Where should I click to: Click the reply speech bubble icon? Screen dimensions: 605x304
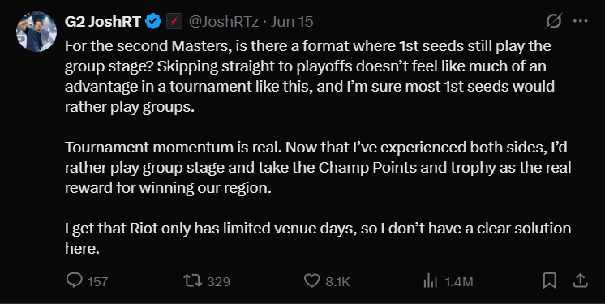(74, 280)
